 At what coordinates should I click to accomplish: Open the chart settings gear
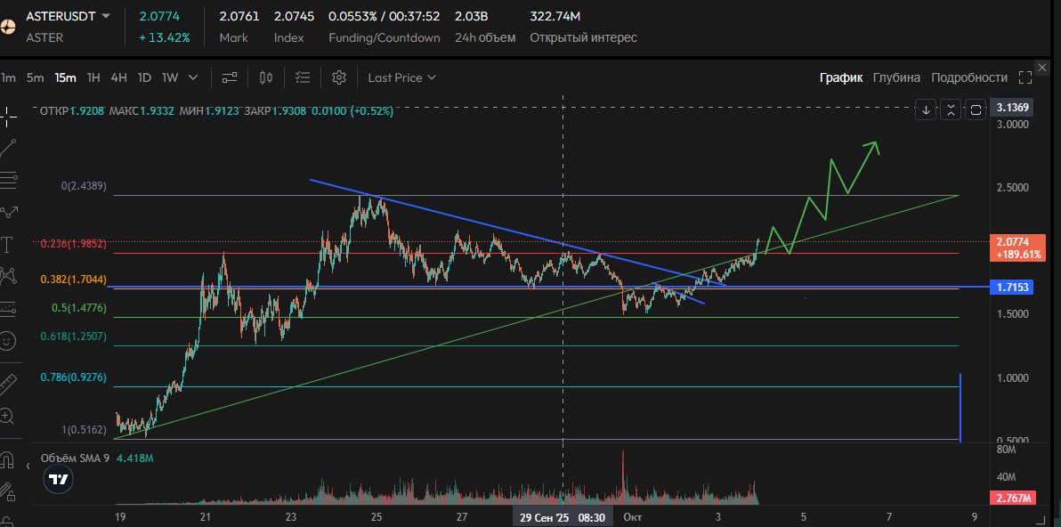[x=338, y=77]
